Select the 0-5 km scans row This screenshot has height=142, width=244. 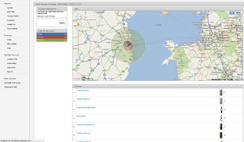[x=52, y=34]
